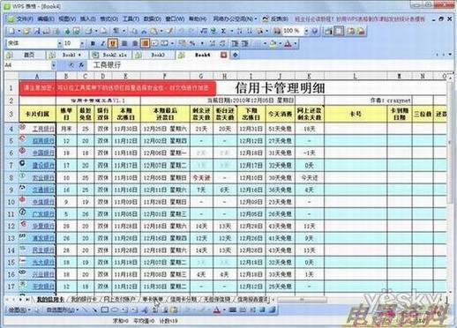The image size is (457, 328).
Task: Click the help icon beside zoom
Action: [x=315, y=31]
